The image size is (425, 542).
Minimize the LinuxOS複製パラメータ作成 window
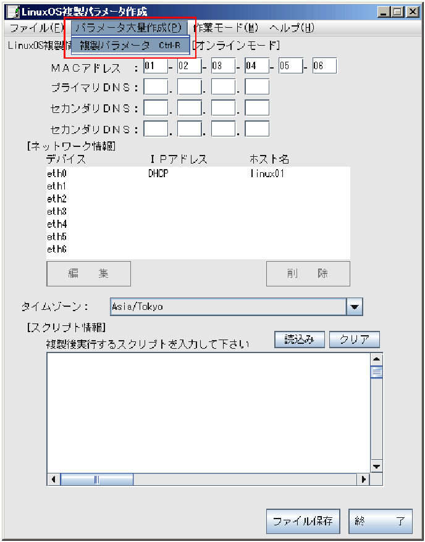[384, 12]
